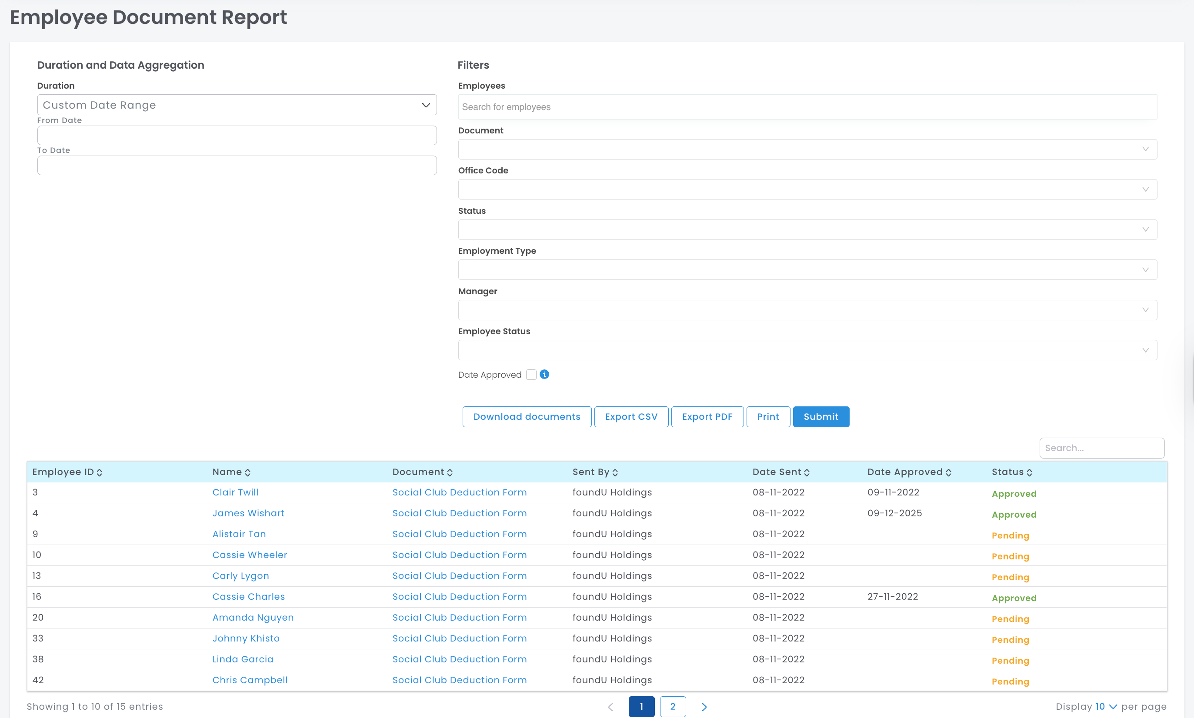The height and width of the screenshot is (718, 1194).
Task: Open James Wishart employee link
Action: click(248, 513)
